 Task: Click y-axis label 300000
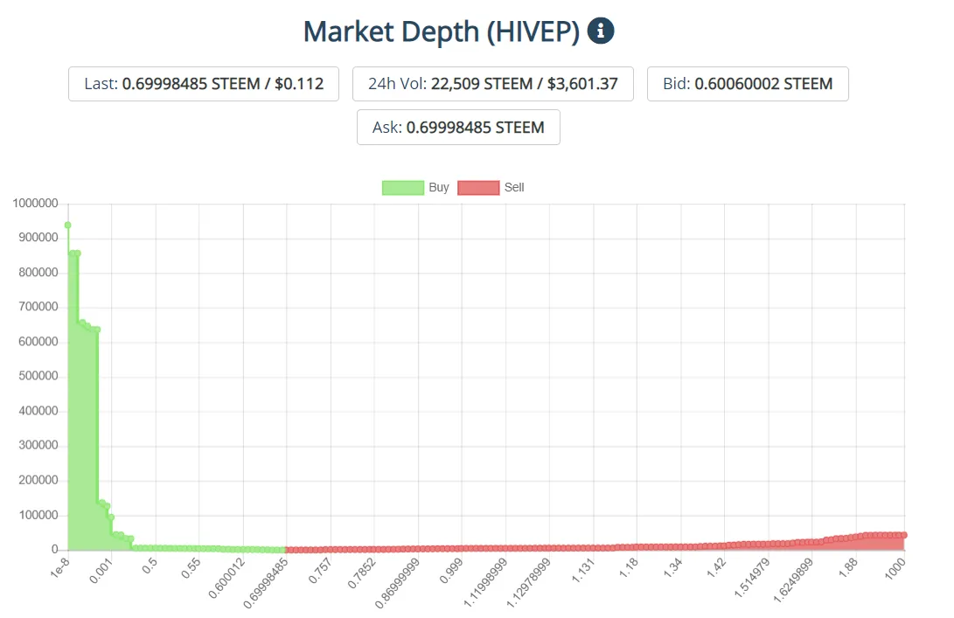pos(38,445)
